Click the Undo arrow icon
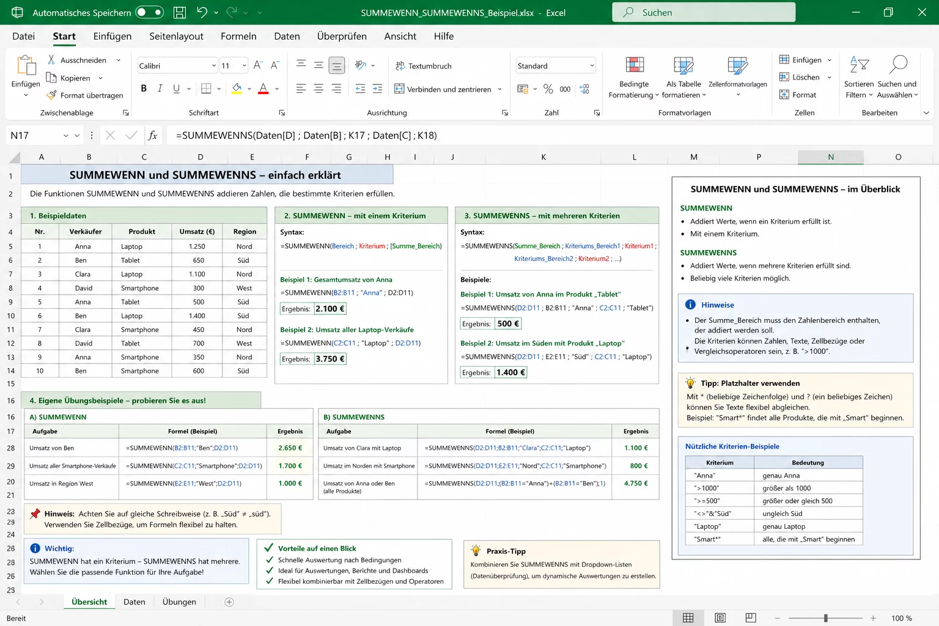The image size is (939, 626). [x=202, y=12]
